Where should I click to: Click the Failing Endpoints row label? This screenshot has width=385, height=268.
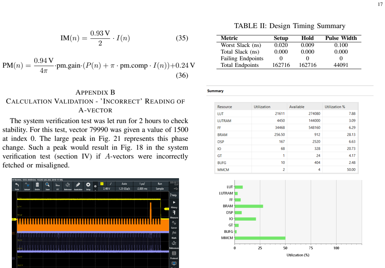point(242,58)
